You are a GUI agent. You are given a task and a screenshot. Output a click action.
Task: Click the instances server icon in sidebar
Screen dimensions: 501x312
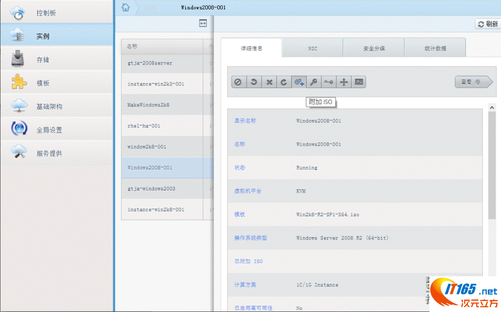(x=18, y=35)
